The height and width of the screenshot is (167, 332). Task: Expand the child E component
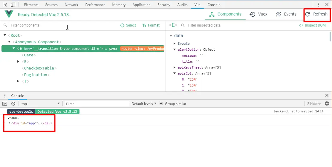[x=18, y=61]
